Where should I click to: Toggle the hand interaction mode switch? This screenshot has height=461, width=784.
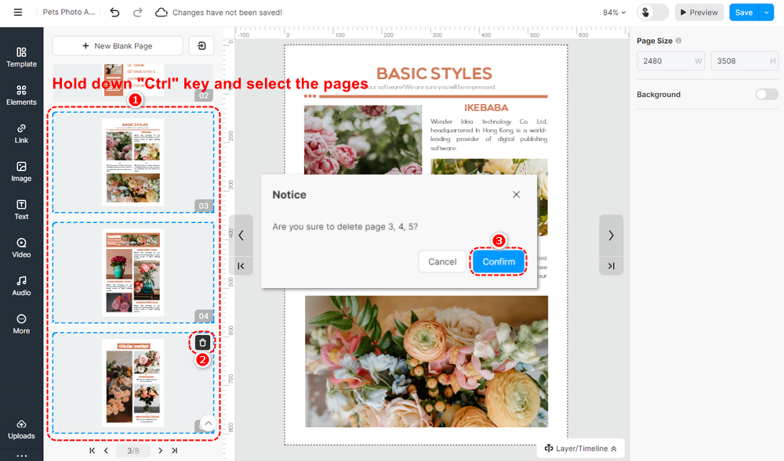652,13
